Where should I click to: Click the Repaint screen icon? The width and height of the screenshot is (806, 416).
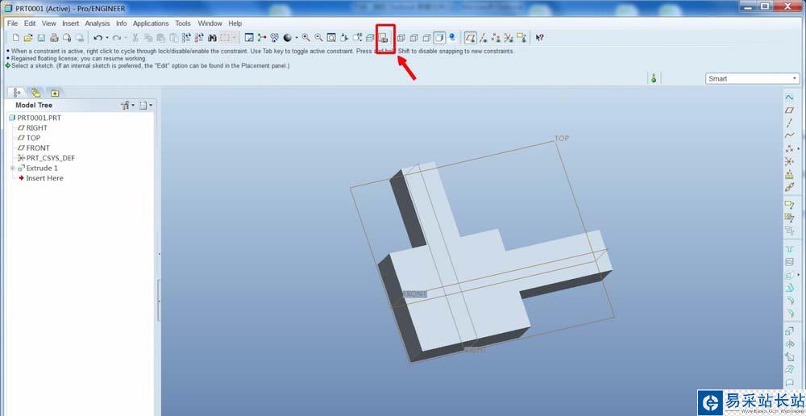point(249,38)
